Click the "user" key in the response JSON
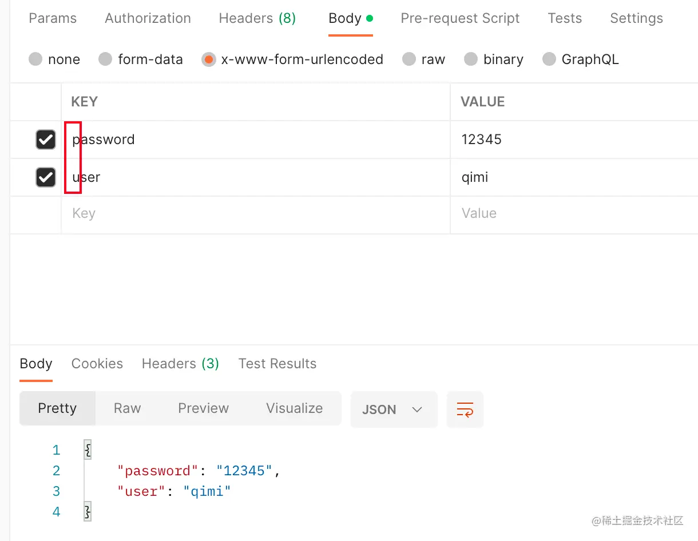This screenshot has width=698, height=541. tap(141, 491)
